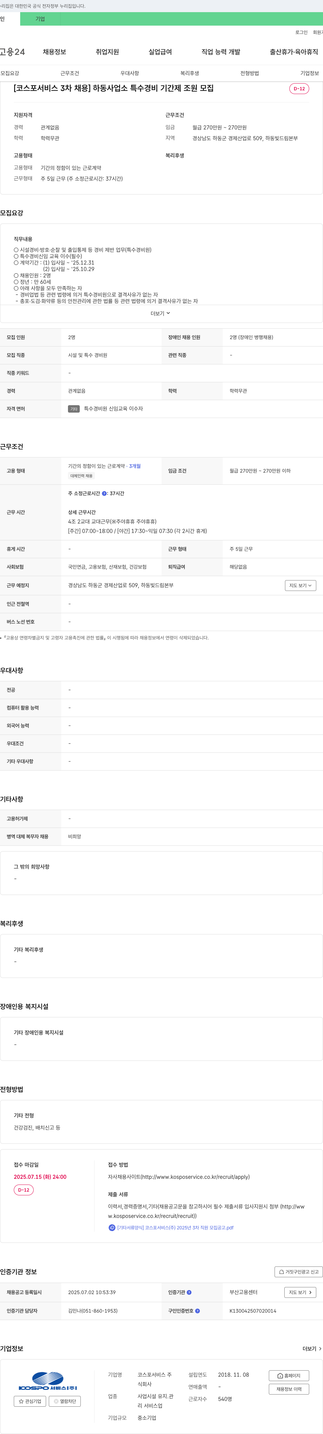Click the 시설 및 특수 경비원 job type
This screenshot has width=323, height=1434.
88,355
